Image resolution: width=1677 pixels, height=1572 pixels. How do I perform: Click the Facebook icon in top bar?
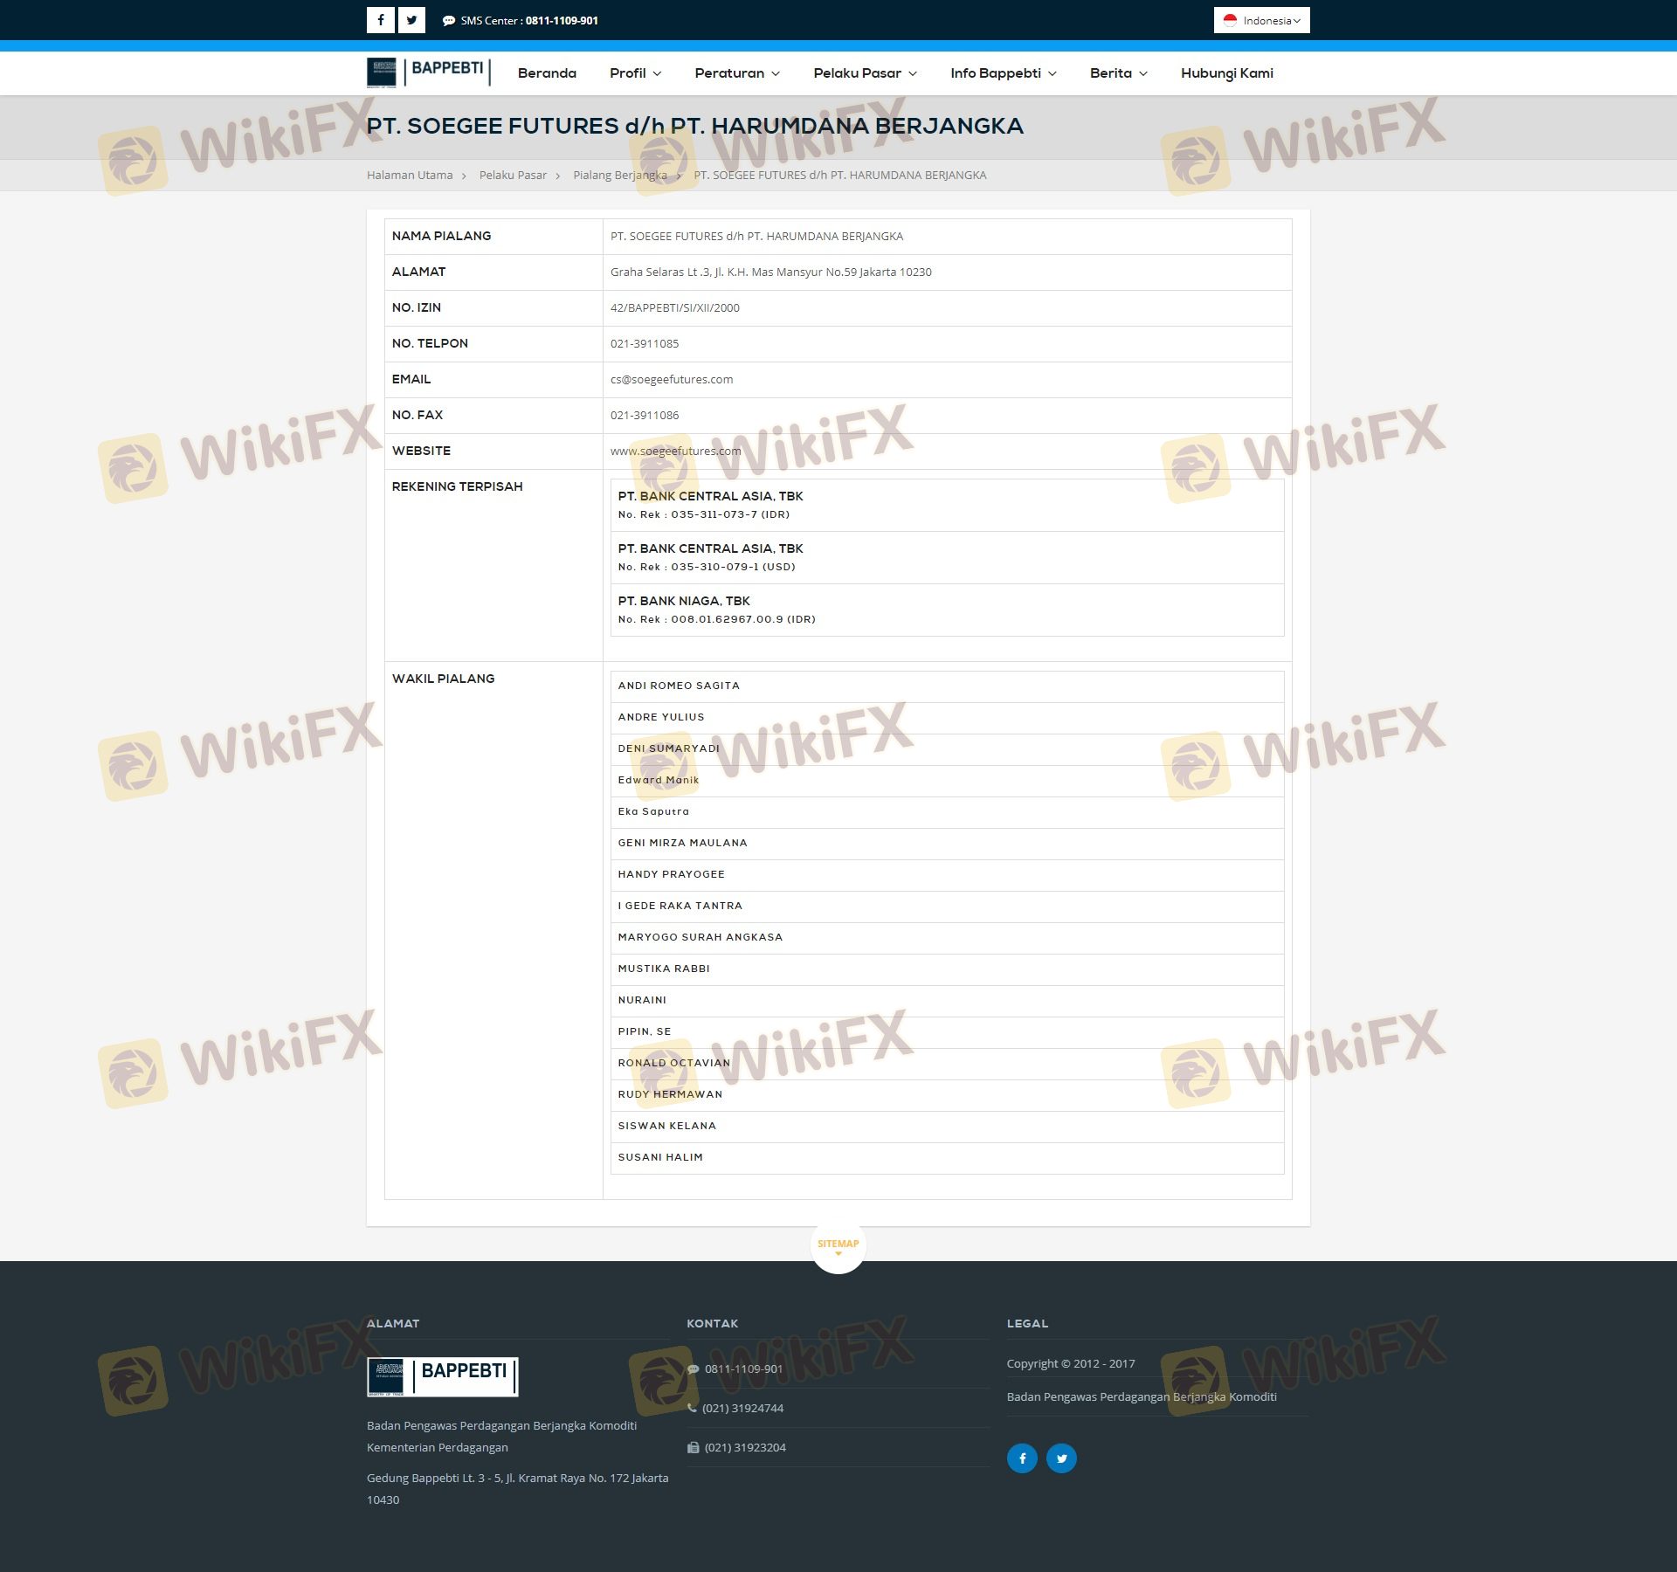(380, 20)
